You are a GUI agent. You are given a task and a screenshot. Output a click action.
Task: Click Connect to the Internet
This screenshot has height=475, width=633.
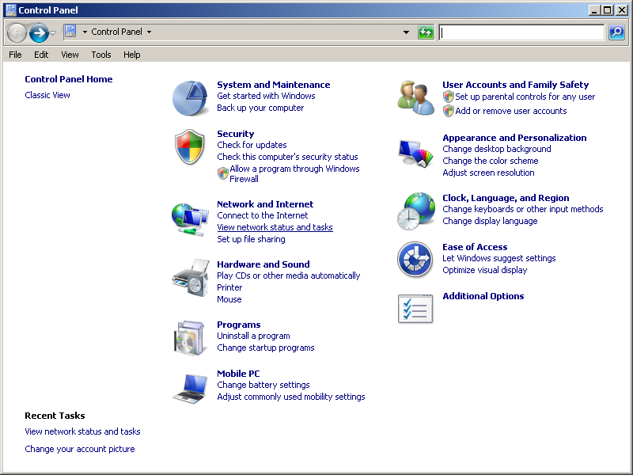(x=263, y=215)
